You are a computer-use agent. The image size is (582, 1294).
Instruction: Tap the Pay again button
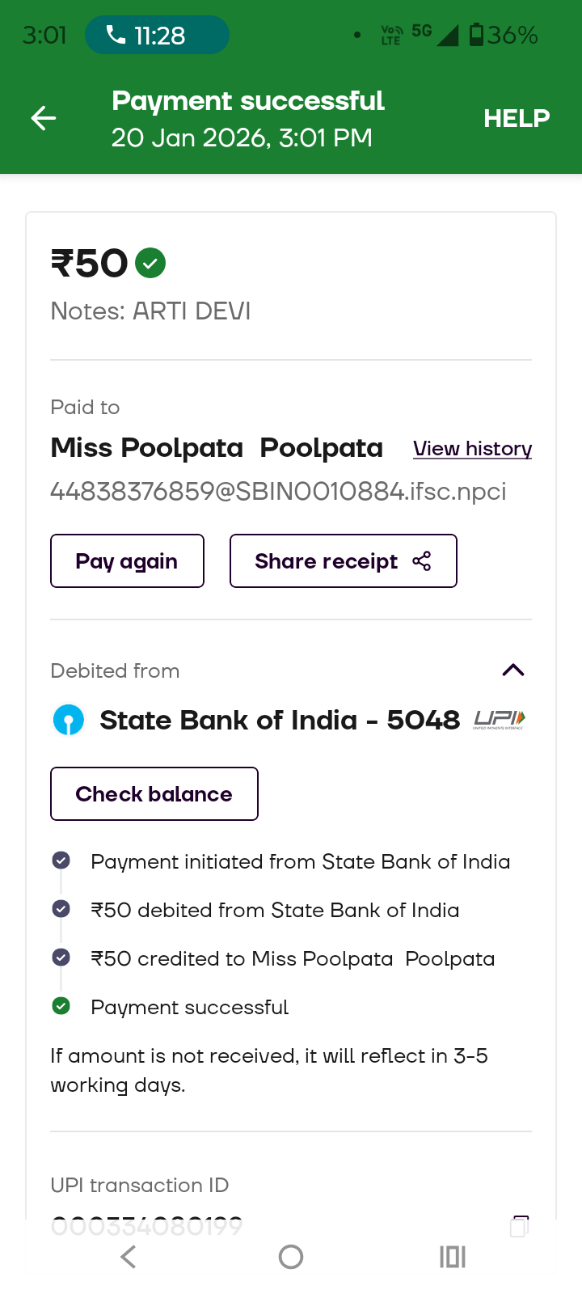pyautogui.click(x=127, y=561)
